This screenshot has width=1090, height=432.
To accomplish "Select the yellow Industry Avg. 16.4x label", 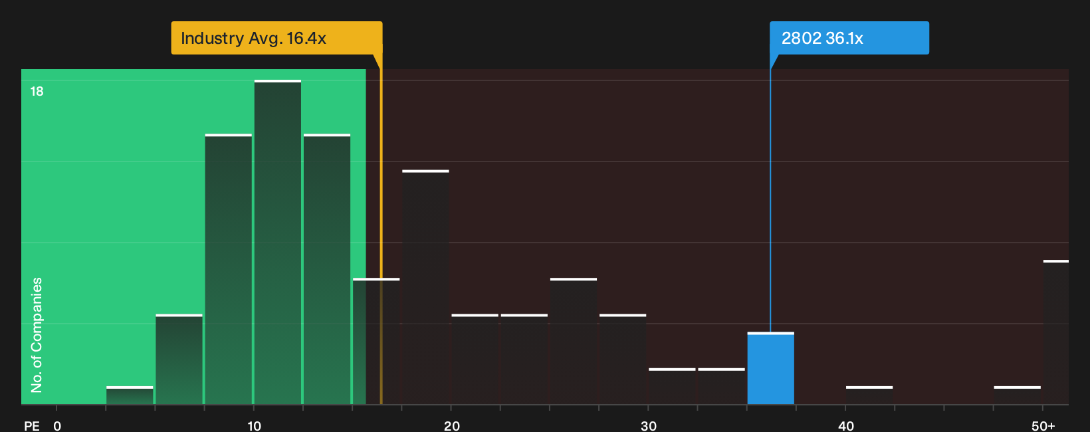I will pos(276,38).
